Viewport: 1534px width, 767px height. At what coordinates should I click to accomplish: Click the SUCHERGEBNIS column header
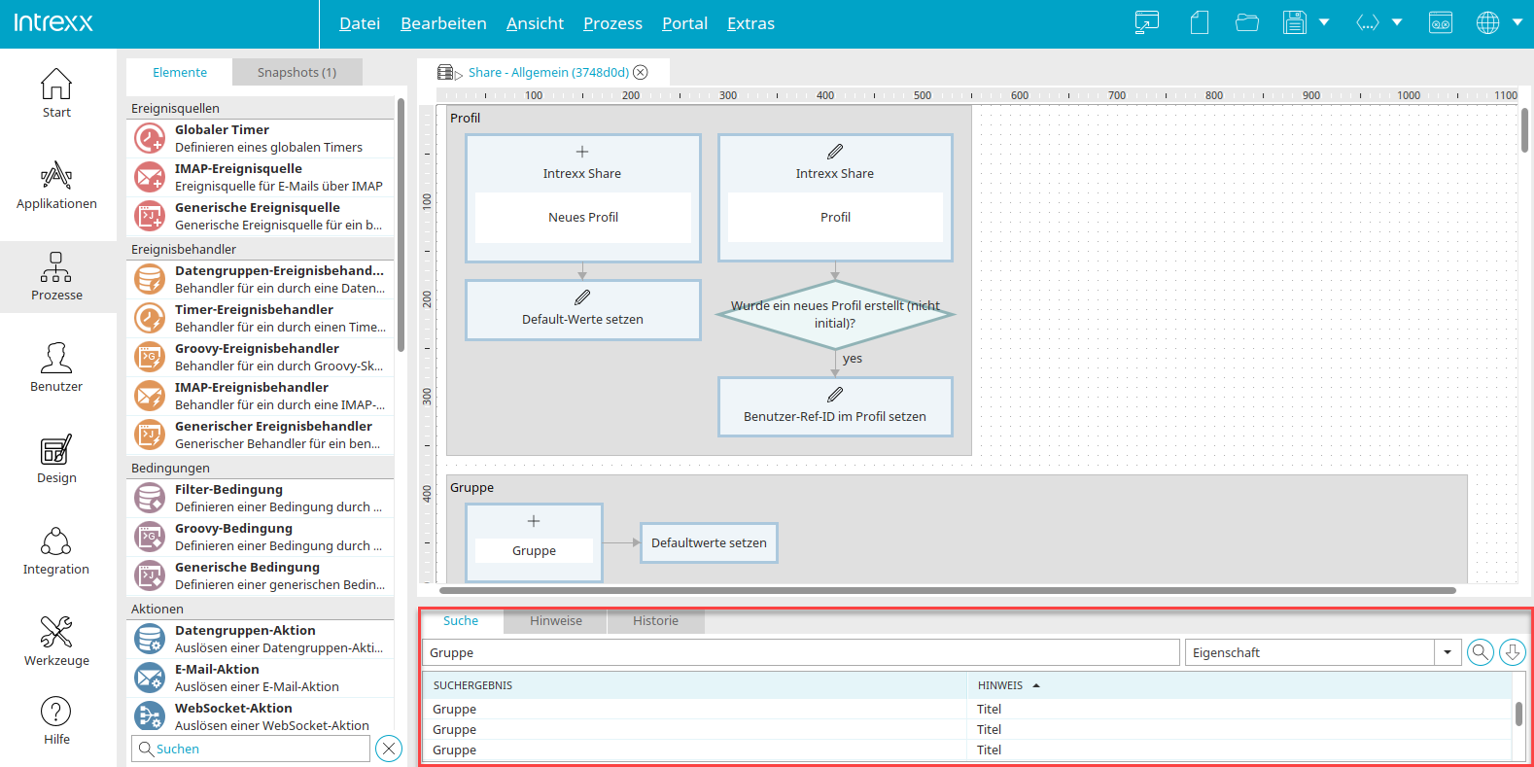pyautogui.click(x=695, y=685)
